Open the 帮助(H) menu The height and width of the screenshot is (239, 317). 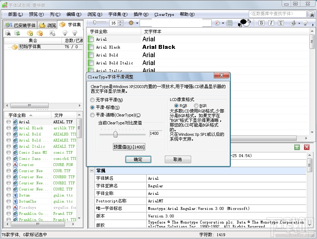pos(187,14)
